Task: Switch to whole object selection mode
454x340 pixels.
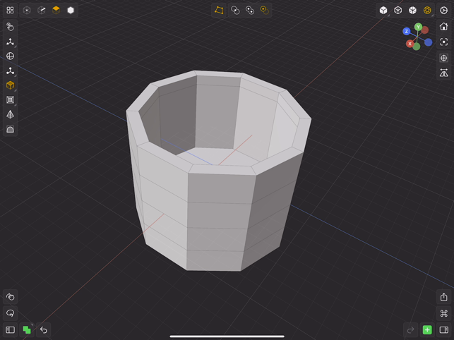Action: pos(71,11)
